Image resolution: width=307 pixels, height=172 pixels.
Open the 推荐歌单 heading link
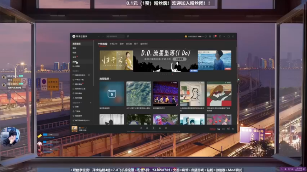104,79
